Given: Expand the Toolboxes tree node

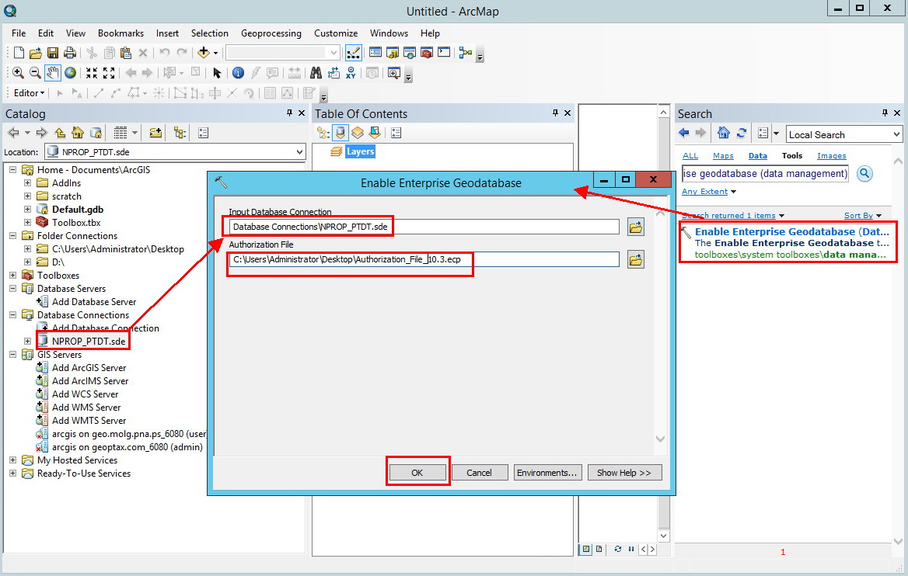Looking at the screenshot, I should [12, 276].
